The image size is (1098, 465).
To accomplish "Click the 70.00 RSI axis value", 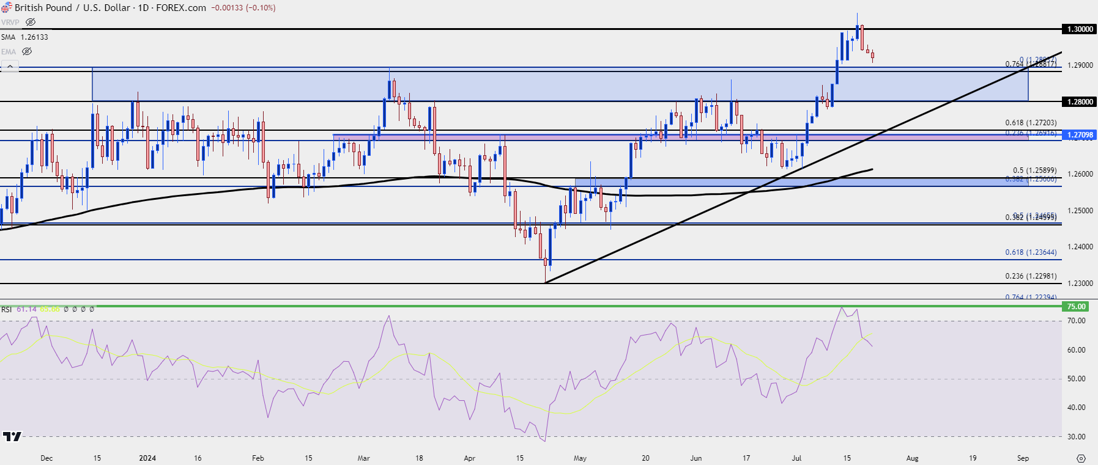I will point(1077,320).
